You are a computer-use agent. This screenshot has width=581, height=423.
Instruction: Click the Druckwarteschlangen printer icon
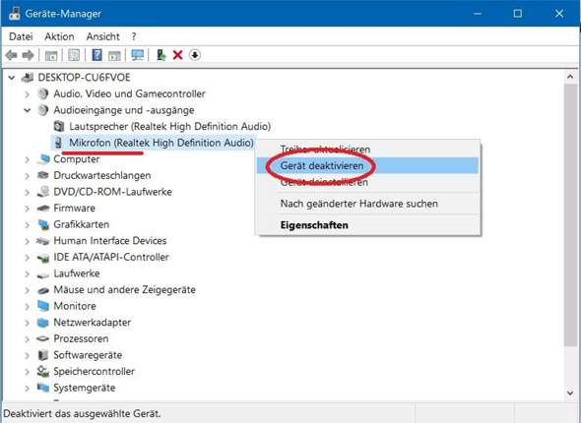click(43, 175)
